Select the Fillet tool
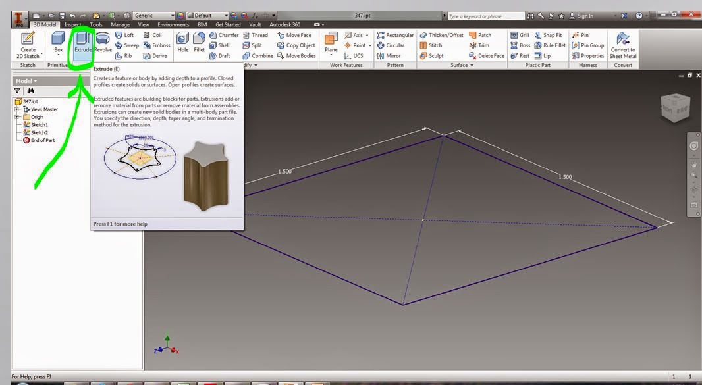702x385 pixels. coord(199,45)
